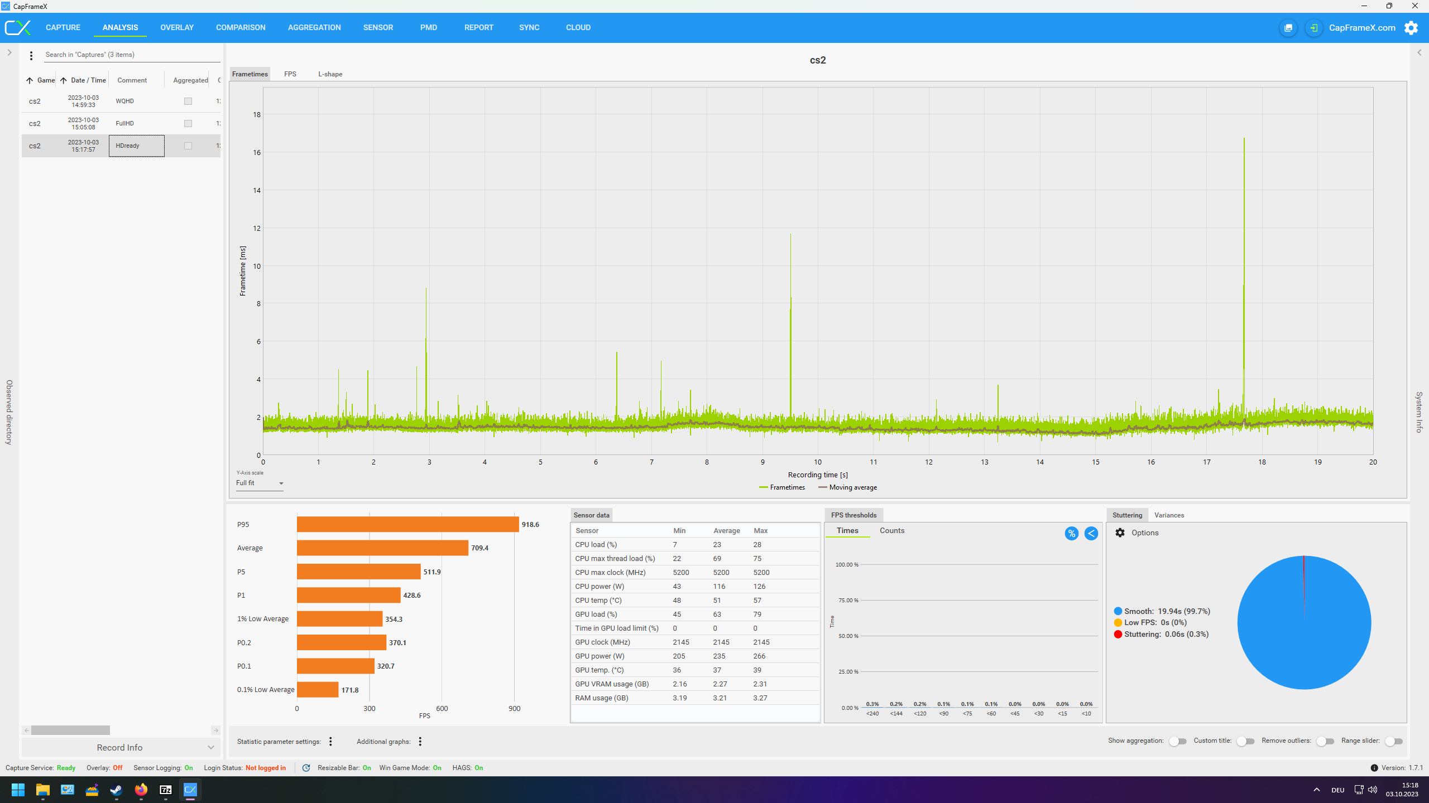Switch to OVERLAY tab
The height and width of the screenshot is (803, 1429).
pyautogui.click(x=177, y=27)
